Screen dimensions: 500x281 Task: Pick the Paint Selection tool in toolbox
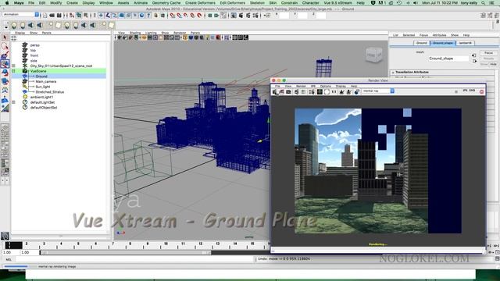coord(5,55)
